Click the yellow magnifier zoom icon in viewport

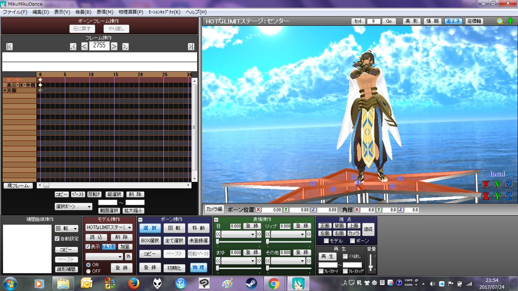pyautogui.click(x=500, y=21)
